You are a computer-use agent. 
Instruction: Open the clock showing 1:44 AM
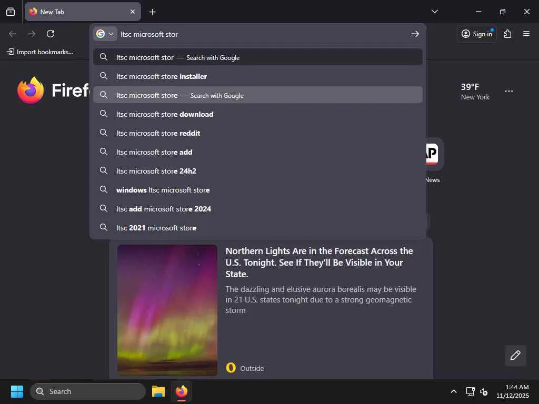click(513, 391)
